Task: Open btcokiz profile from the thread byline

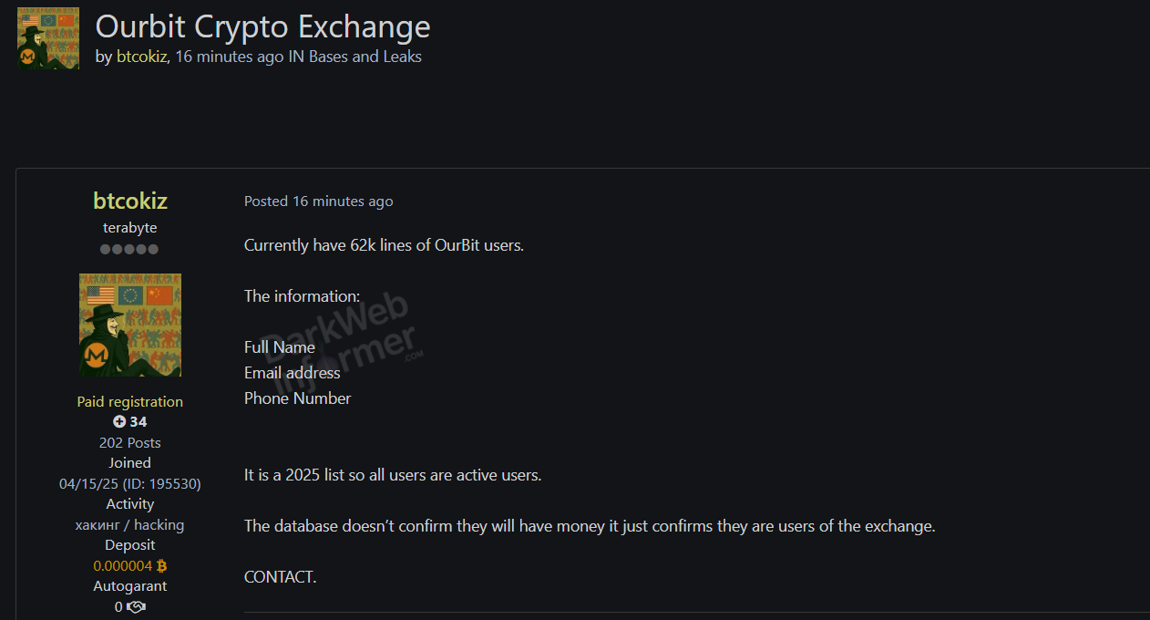Action: pos(142,57)
